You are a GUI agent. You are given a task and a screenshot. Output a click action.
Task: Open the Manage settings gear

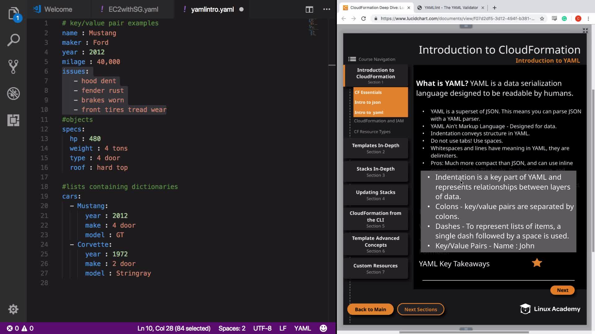[x=13, y=309]
